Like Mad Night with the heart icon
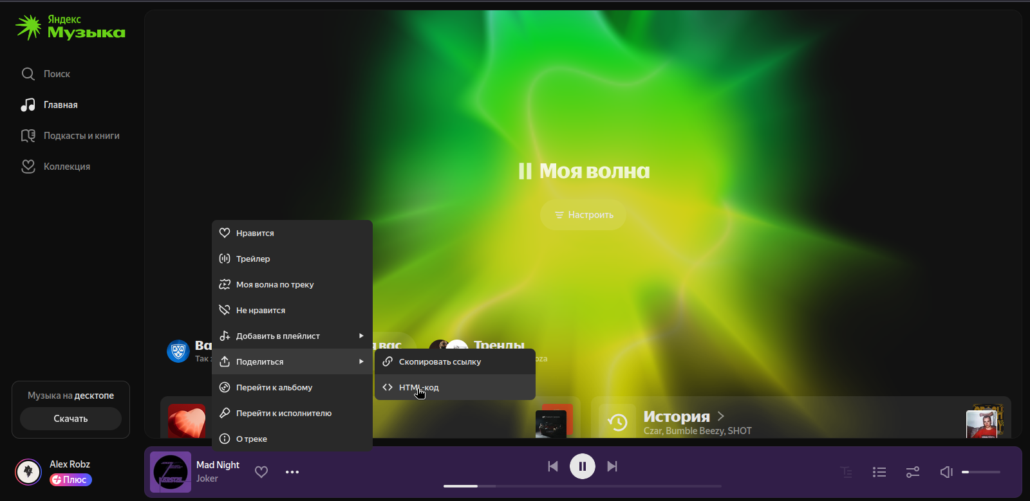The image size is (1030, 501). click(x=261, y=472)
